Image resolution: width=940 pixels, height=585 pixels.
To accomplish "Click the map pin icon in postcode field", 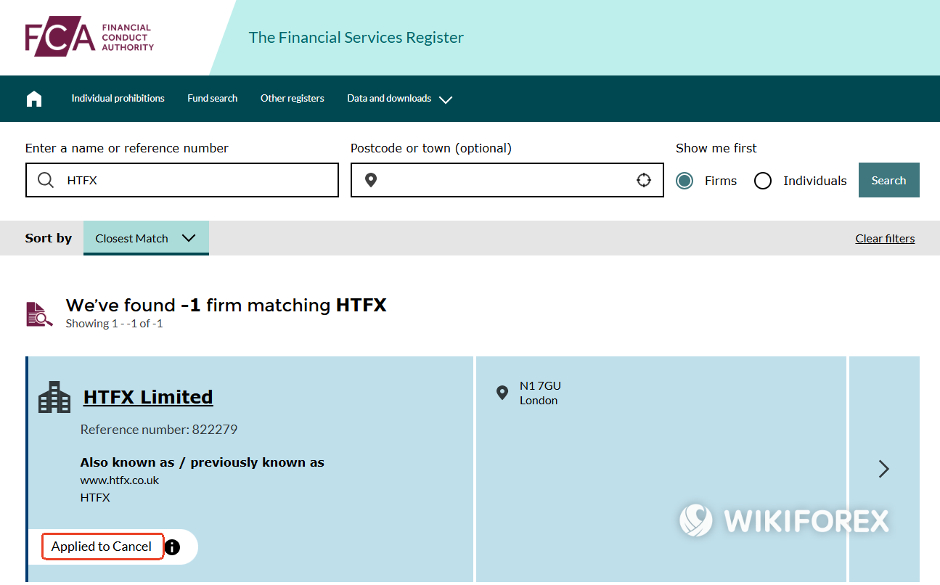I will tap(371, 180).
